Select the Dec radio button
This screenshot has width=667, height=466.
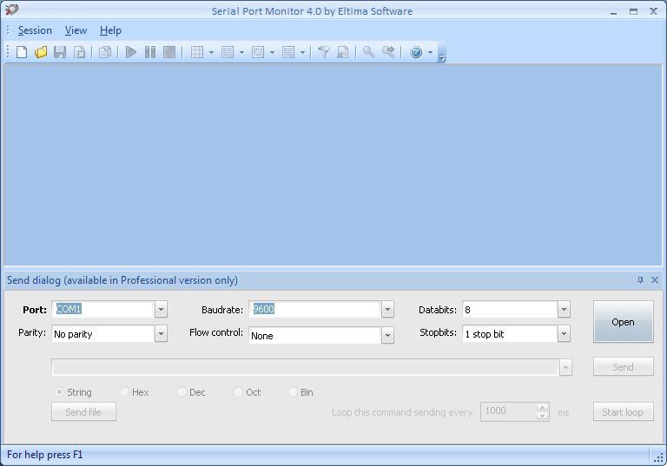182,391
